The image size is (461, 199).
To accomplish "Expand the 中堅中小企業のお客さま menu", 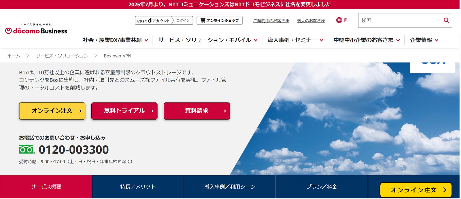I will pyautogui.click(x=366, y=40).
